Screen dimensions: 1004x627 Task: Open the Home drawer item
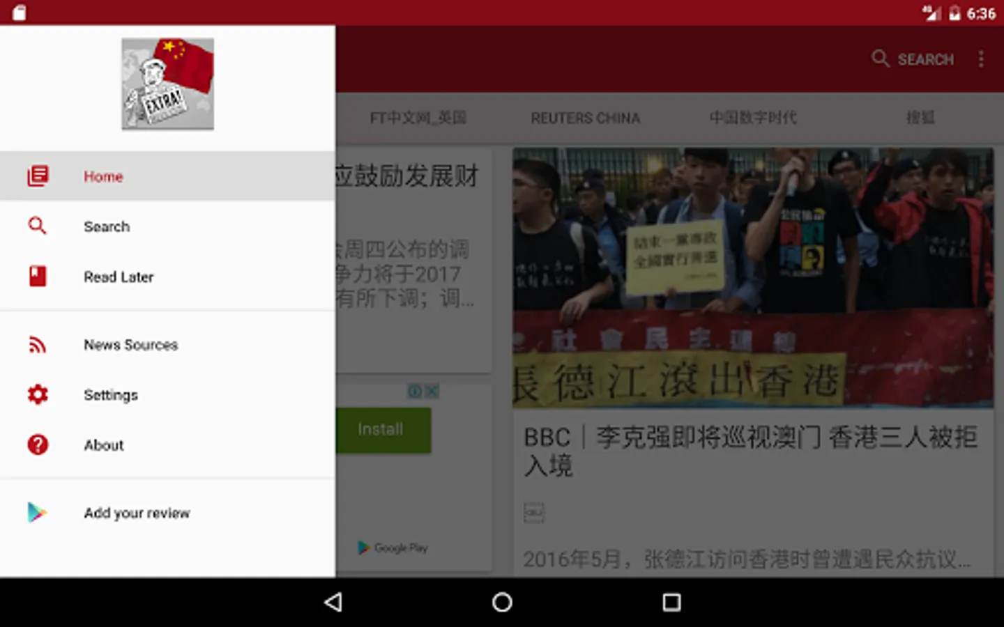[167, 176]
